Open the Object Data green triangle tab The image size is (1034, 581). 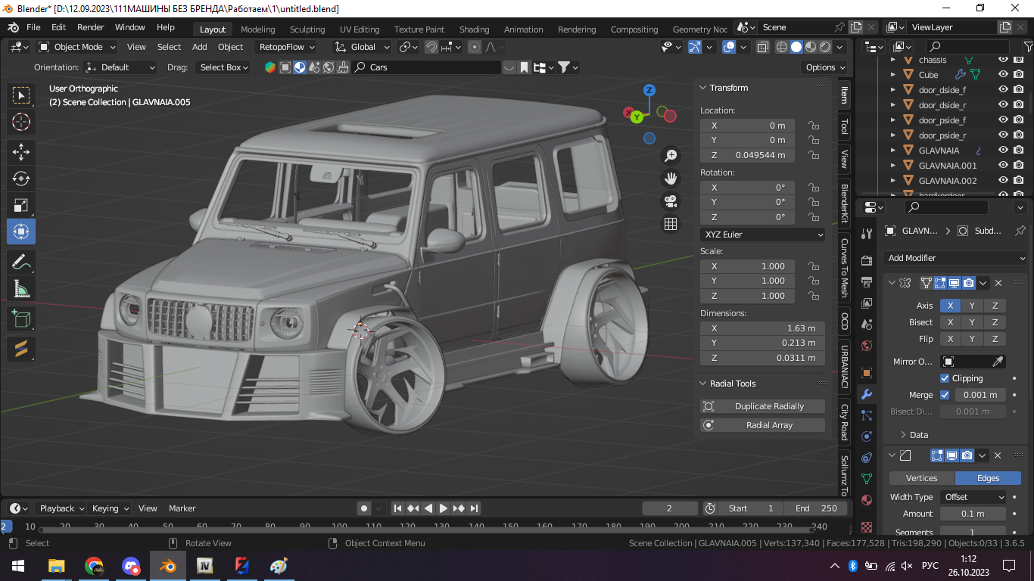coord(867,479)
